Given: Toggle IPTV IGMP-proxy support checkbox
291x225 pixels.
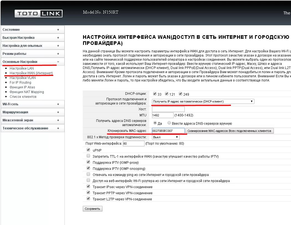Looking at the screenshot, I should 88,162.
